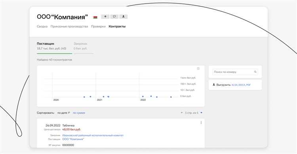Image resolution: width=297 pixels, height=154 pixels.
Task: Click the page indicator 1 стр. из 4
Action: pyautogui.click(x=192, y=113)
